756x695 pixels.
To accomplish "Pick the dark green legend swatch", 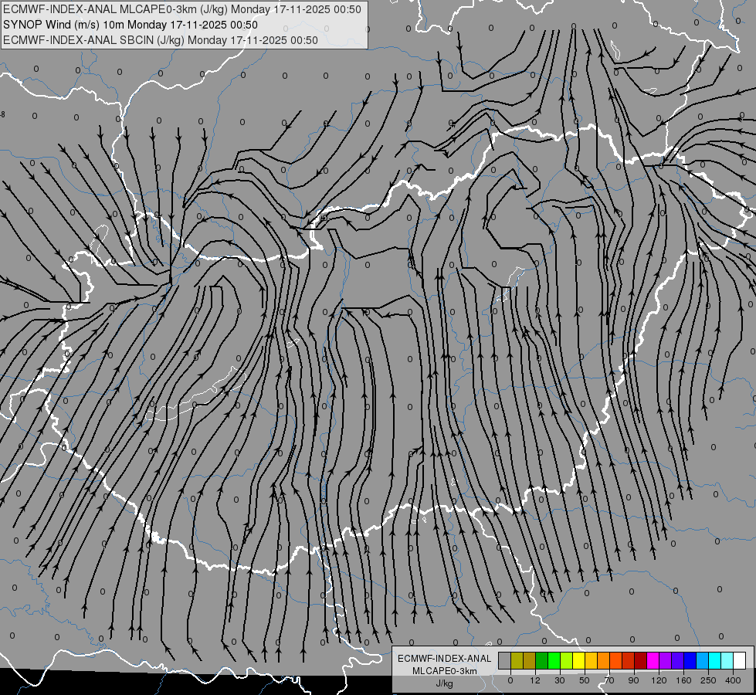I will pos(542,661).
